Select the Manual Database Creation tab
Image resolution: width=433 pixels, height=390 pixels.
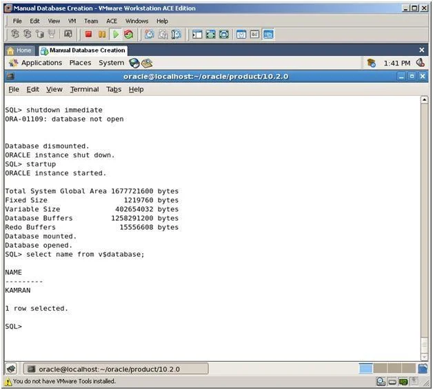pos(83,50)
